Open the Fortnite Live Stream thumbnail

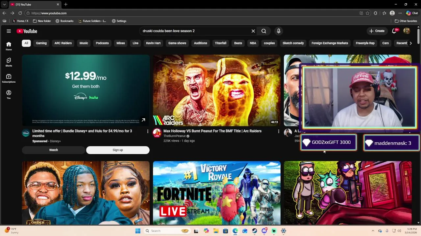pyautogui.click(x=217, y=193)
